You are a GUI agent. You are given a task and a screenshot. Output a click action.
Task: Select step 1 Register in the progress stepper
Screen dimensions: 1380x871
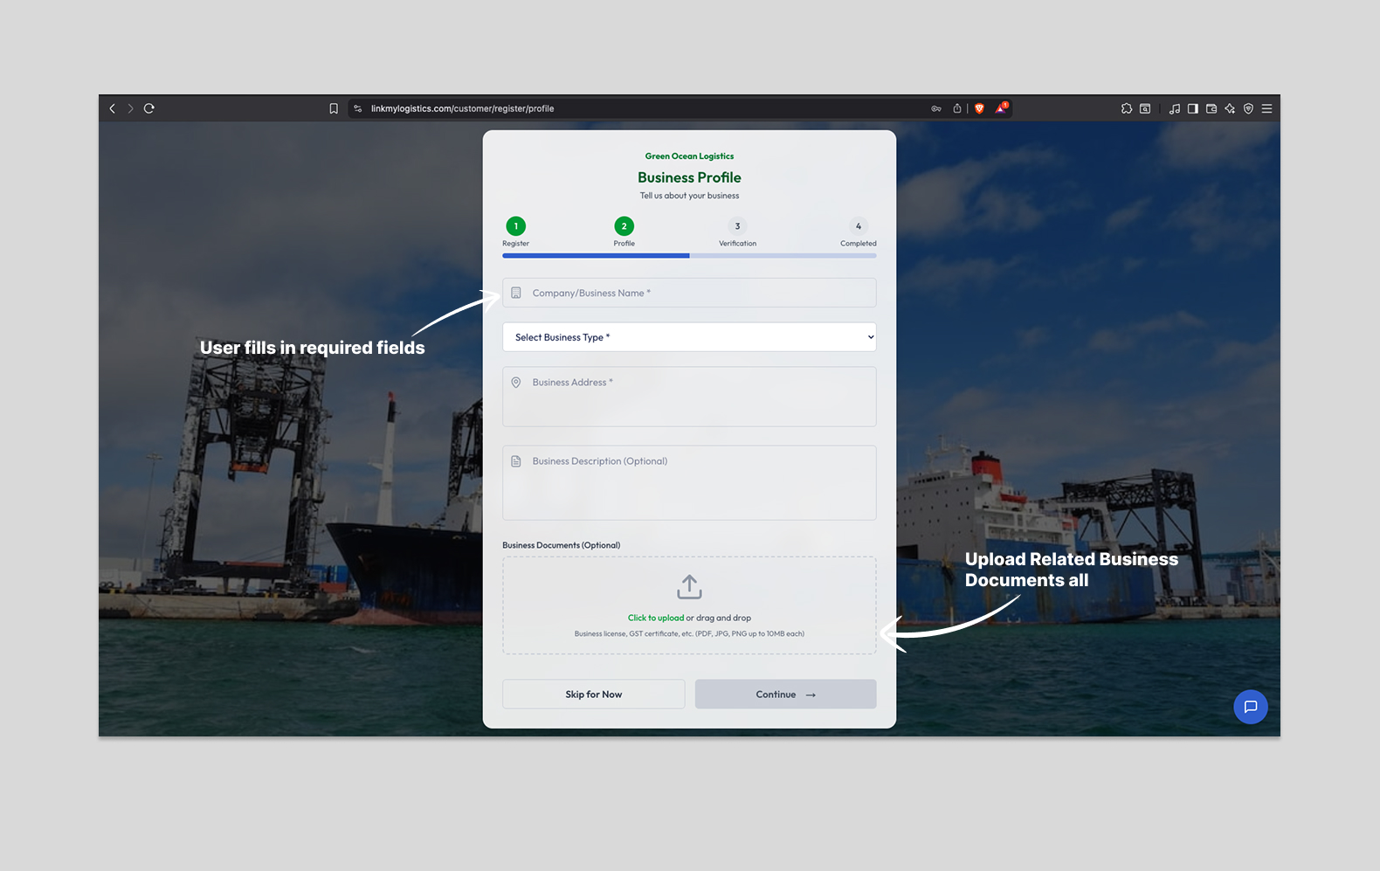click(x=515, y=226)
